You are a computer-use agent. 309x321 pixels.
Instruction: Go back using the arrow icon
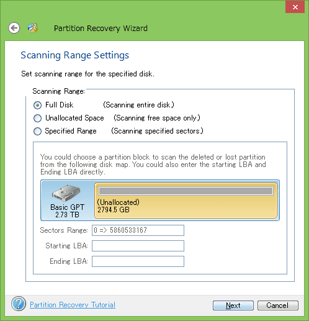click(x=14, y=28)
